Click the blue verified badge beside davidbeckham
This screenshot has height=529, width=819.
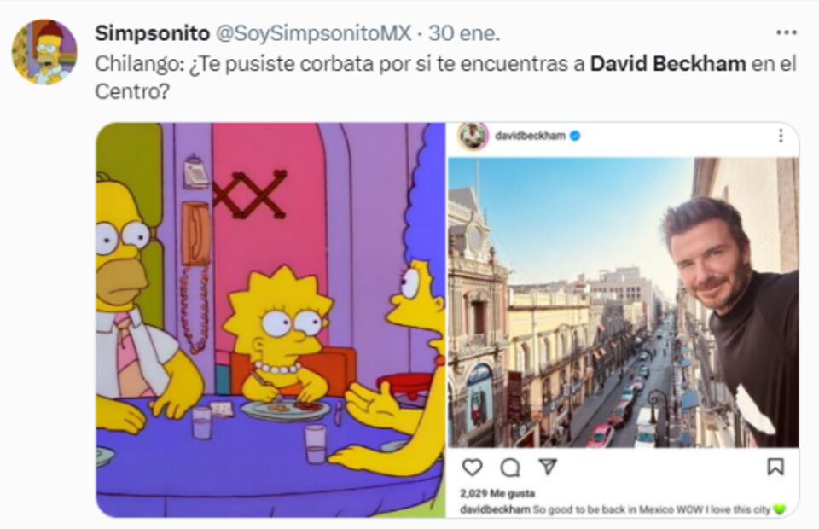574,136
